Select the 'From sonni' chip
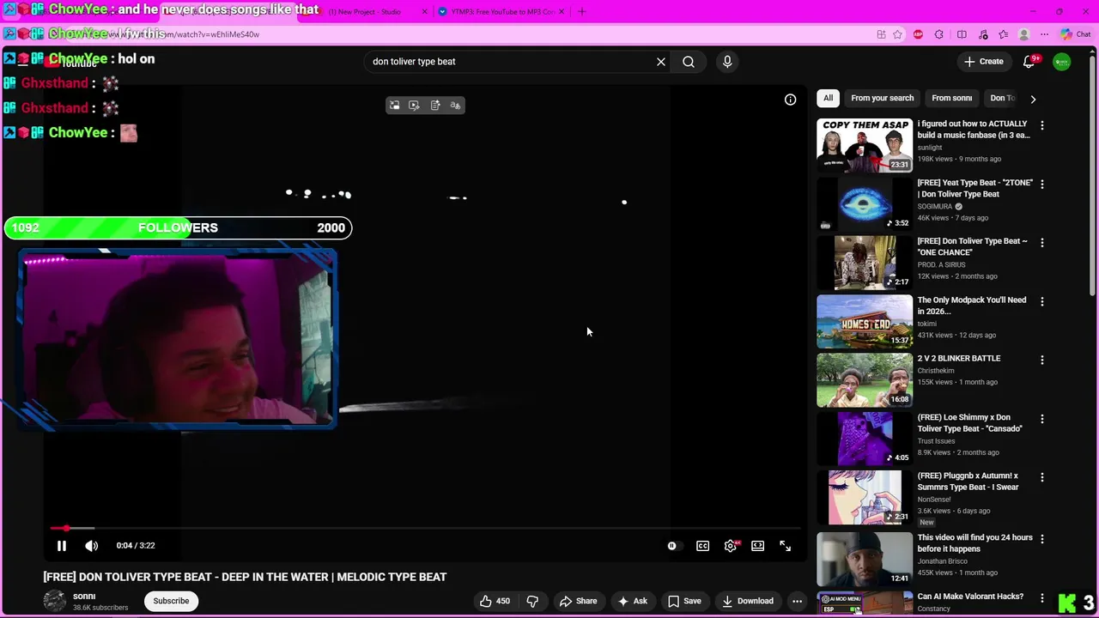 [951, 98]
